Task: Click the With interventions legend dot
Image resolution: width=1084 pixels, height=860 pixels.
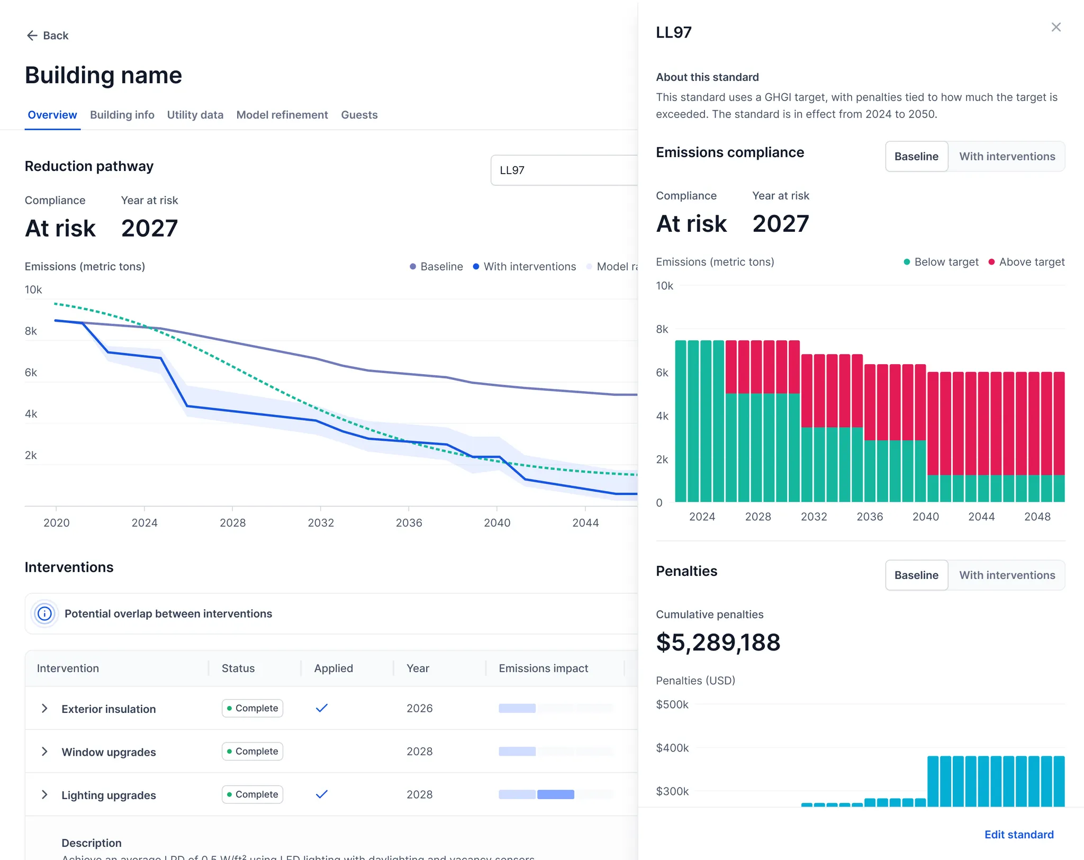Action: point(476,267)
